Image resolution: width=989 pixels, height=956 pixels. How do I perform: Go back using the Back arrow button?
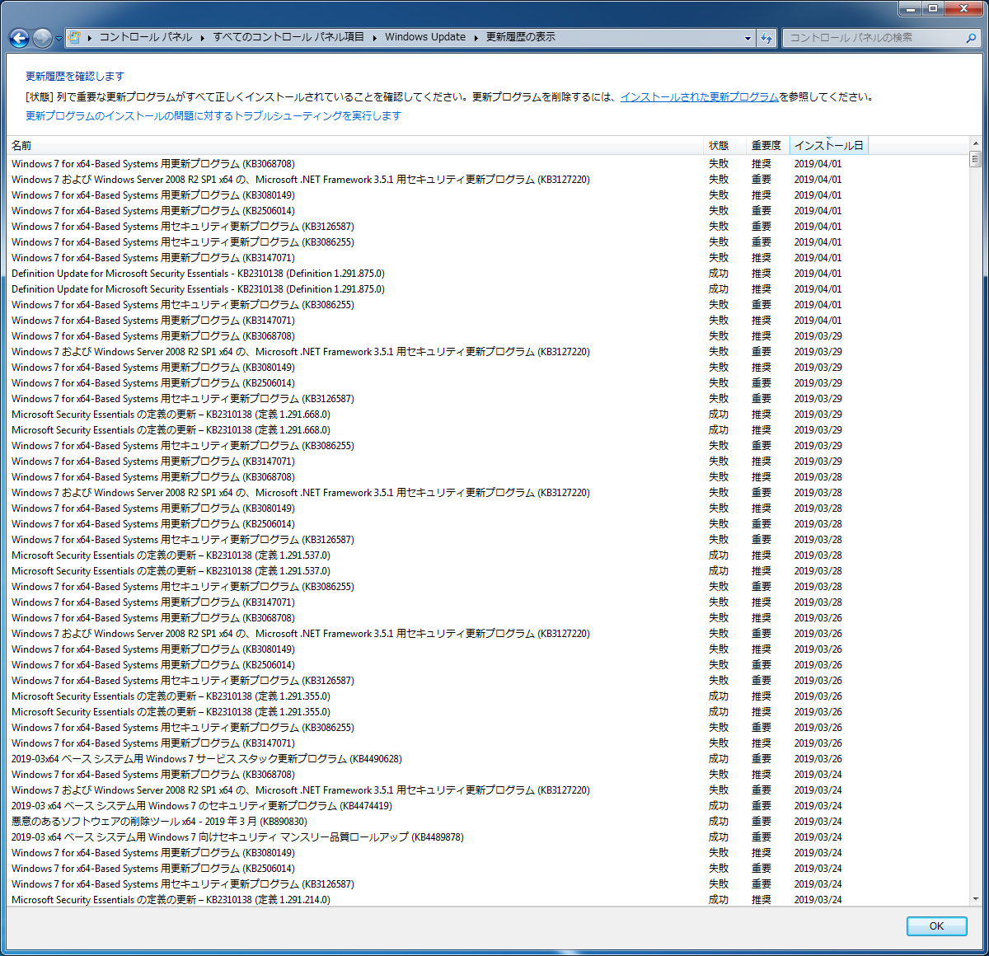19,38
